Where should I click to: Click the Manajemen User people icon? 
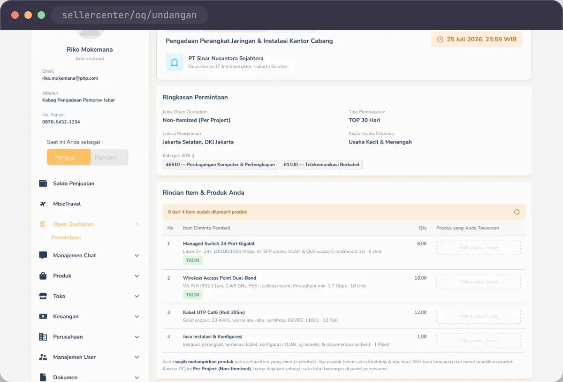pos(43,357)
